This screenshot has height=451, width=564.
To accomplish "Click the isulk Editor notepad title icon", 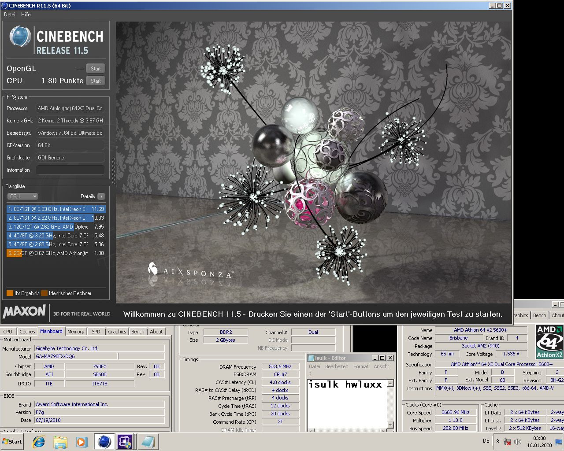I will (x=311, y=358).
